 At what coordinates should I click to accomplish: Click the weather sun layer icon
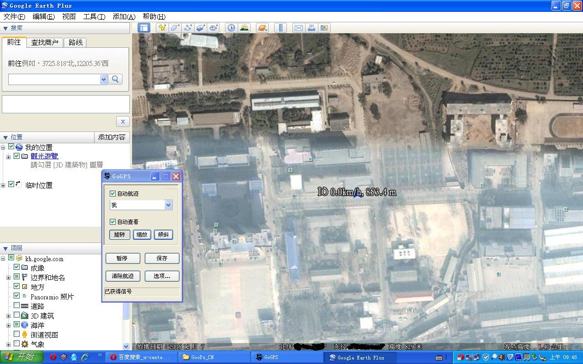pos(25,344)
